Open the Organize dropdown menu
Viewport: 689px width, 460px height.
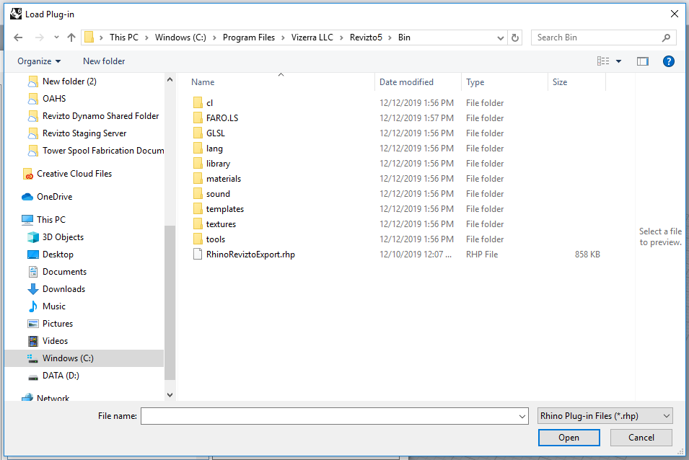[39, 61]
